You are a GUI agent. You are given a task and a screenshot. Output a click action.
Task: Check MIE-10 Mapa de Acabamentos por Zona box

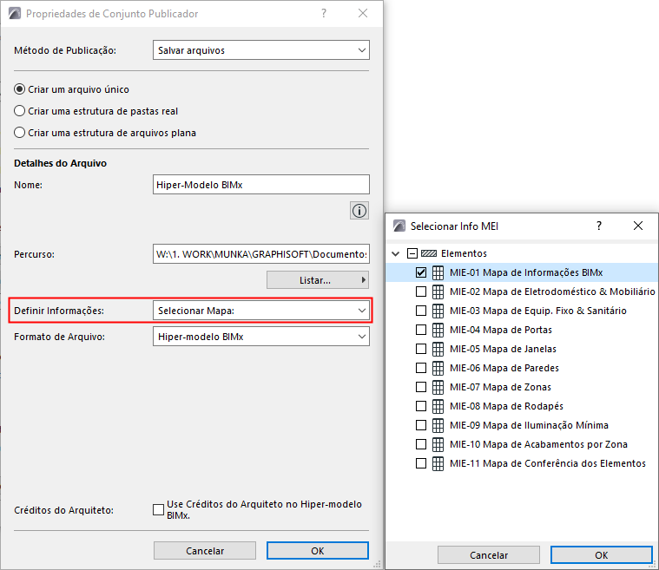tap(421, 444)
